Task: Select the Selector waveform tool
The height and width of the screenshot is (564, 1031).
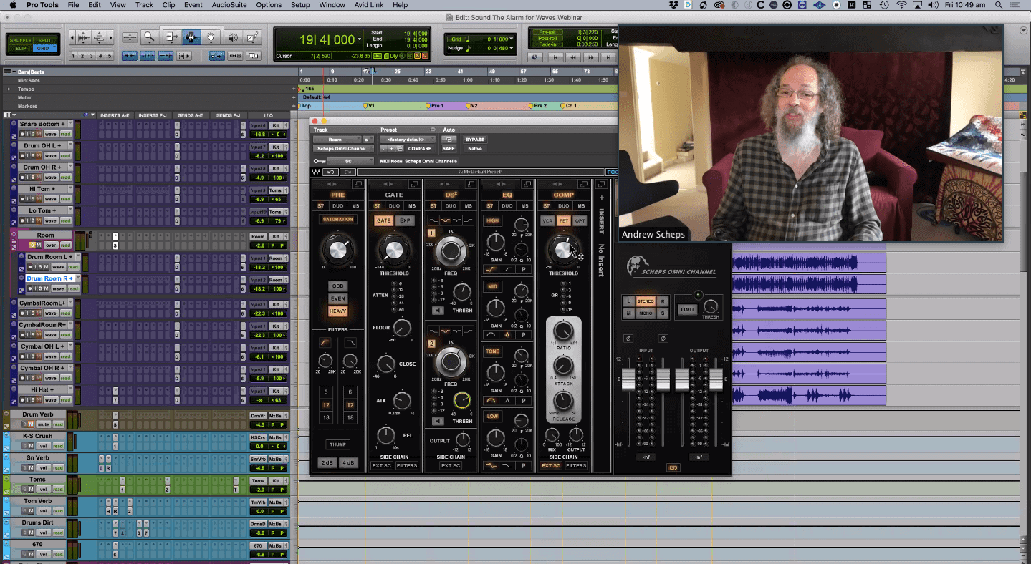Action: coord(191,37)
